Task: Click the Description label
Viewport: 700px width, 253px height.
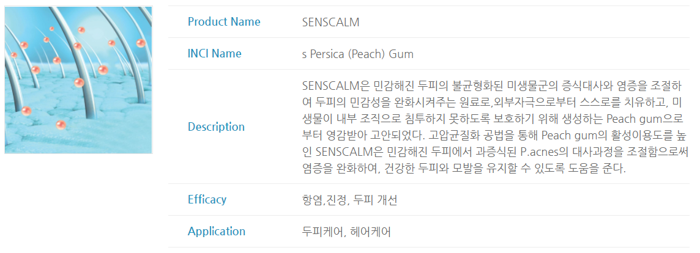Action: (216, 127)
